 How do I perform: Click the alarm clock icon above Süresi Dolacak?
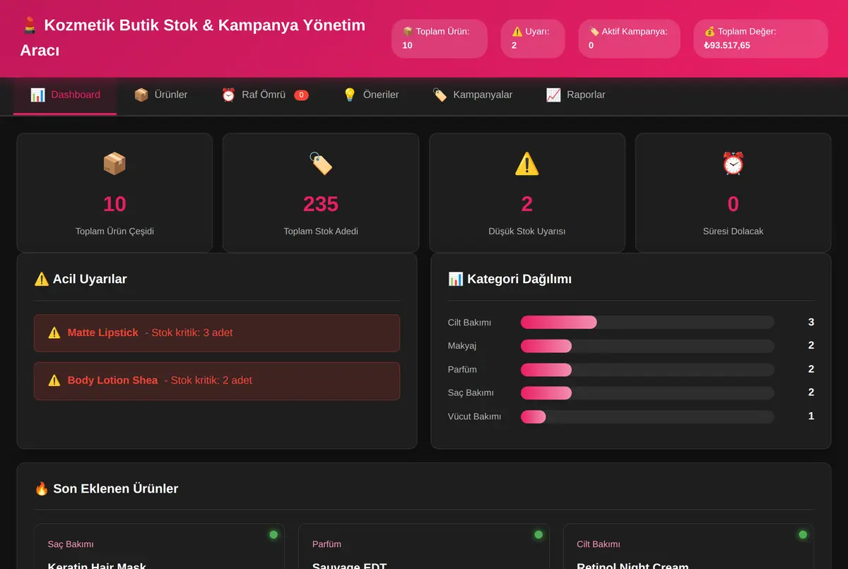click(x=734, y=164)
